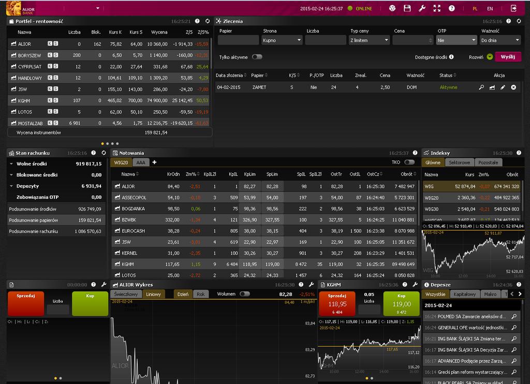Open the account selector dropdown arrow in header
The height and width of the screenshot is (384, 530).
pos(98,8)
